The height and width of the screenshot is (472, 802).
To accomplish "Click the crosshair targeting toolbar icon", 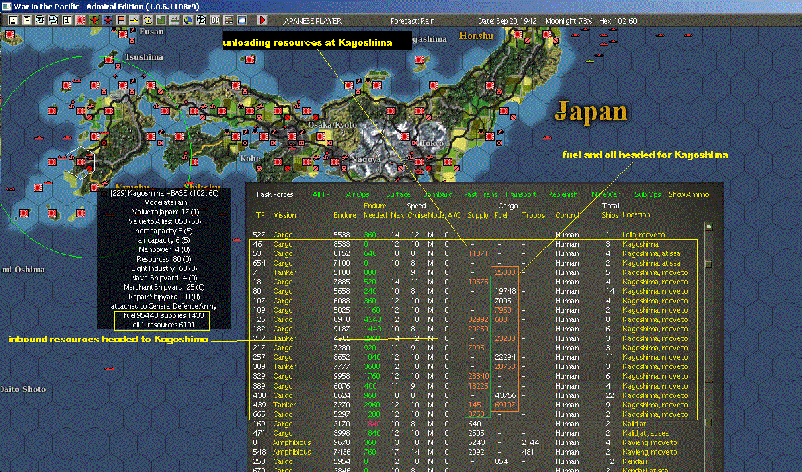I will [202, 20].
